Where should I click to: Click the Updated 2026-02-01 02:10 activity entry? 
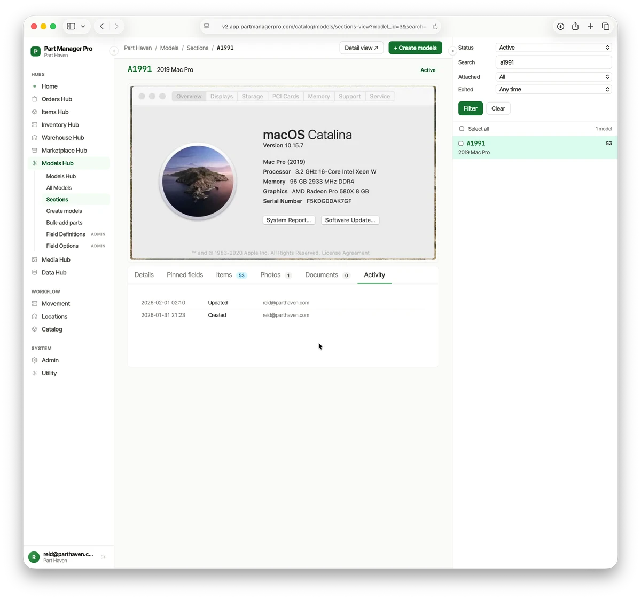point(283,303)
